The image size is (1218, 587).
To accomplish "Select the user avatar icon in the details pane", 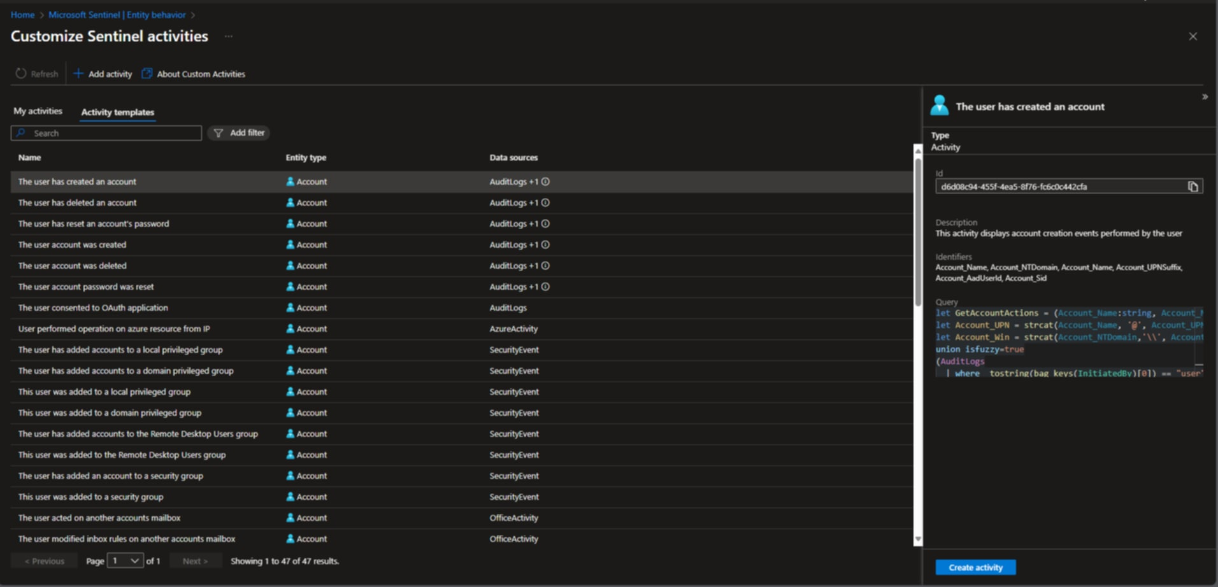I will pyautogui.click(x=941, y=105).
